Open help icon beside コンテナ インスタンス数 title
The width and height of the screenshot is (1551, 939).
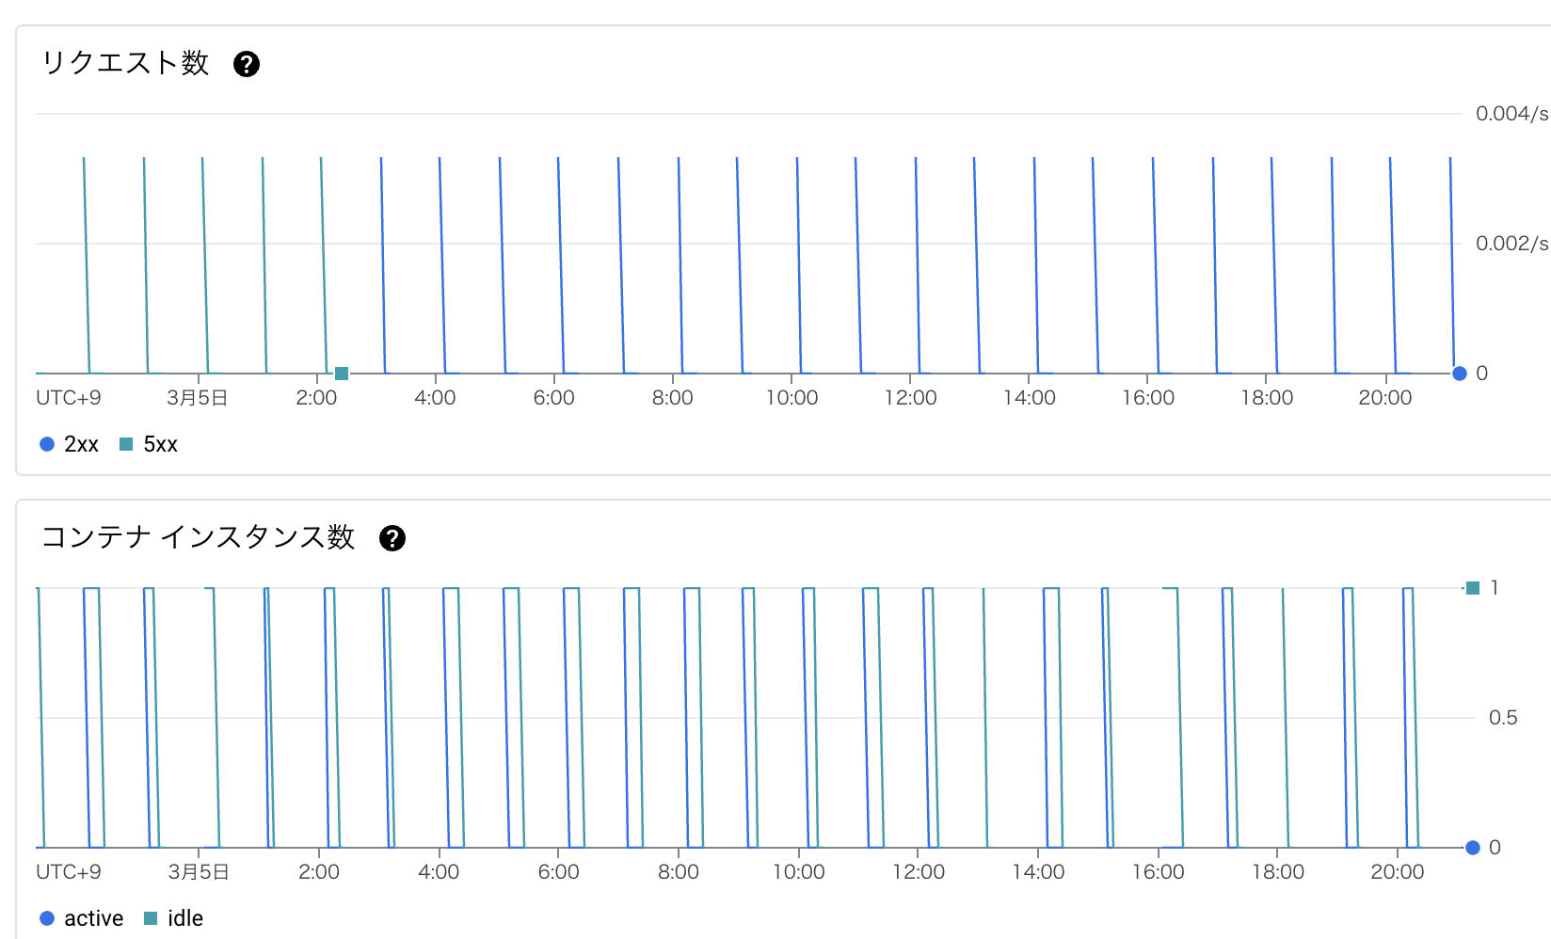(x=392, y=538)
